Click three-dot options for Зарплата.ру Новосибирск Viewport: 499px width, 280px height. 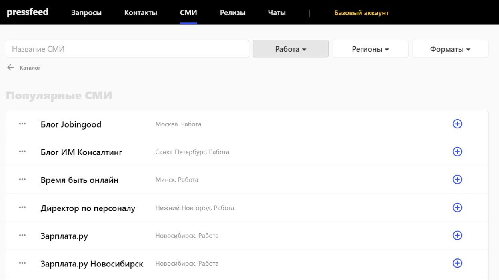(x=22, y=263)
